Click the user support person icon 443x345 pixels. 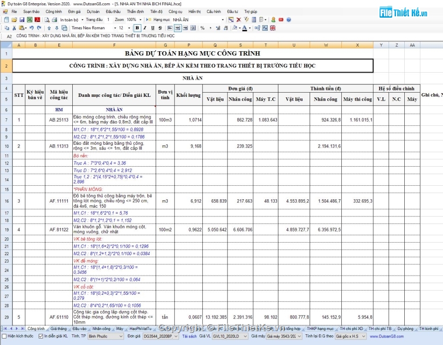point(273,20)
